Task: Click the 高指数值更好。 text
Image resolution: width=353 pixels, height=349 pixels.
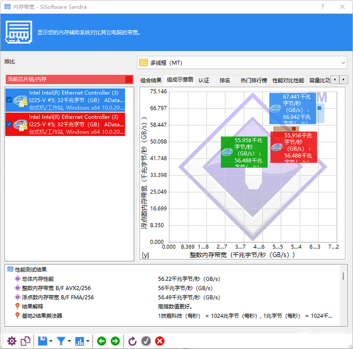Action: (175, 307)
